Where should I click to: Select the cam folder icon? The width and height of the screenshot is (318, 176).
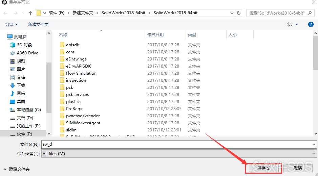tap(62, 52)
